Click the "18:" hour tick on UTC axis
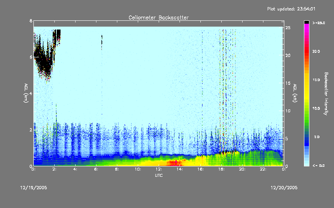Screen dimensions: 334x208 (x=221, y=169)
